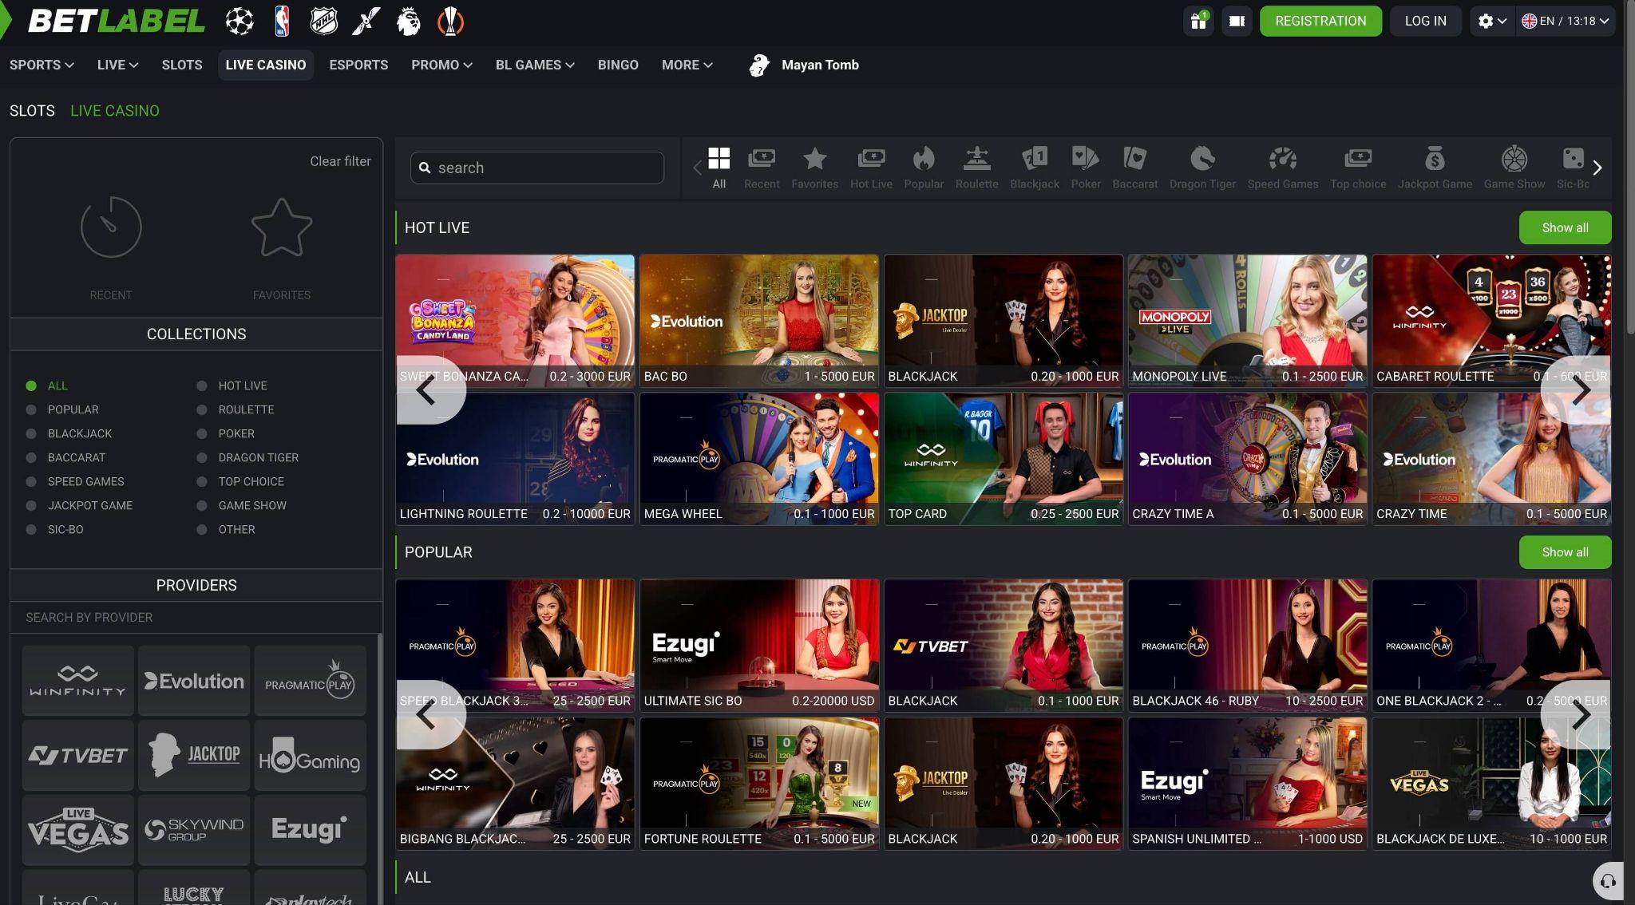Focus SEARCH BY PROVIDER field
Screen dimensions: 1635x905
pos(196,618)
